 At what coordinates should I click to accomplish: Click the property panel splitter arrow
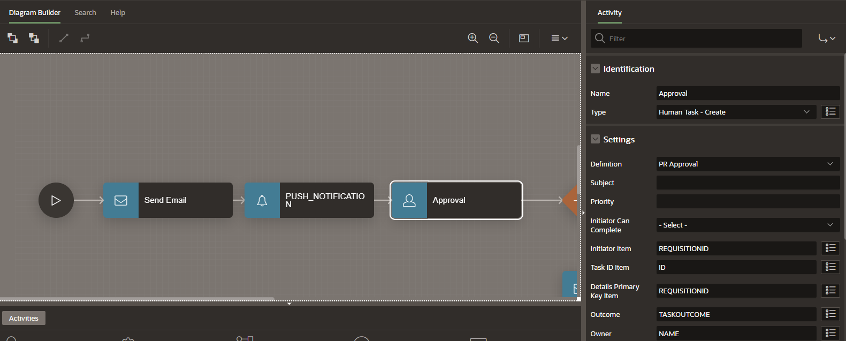[583, 213]
